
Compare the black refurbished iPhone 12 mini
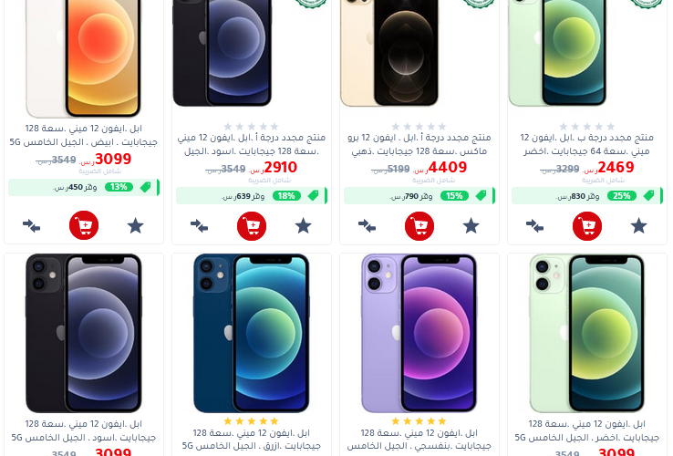[199, 225]
